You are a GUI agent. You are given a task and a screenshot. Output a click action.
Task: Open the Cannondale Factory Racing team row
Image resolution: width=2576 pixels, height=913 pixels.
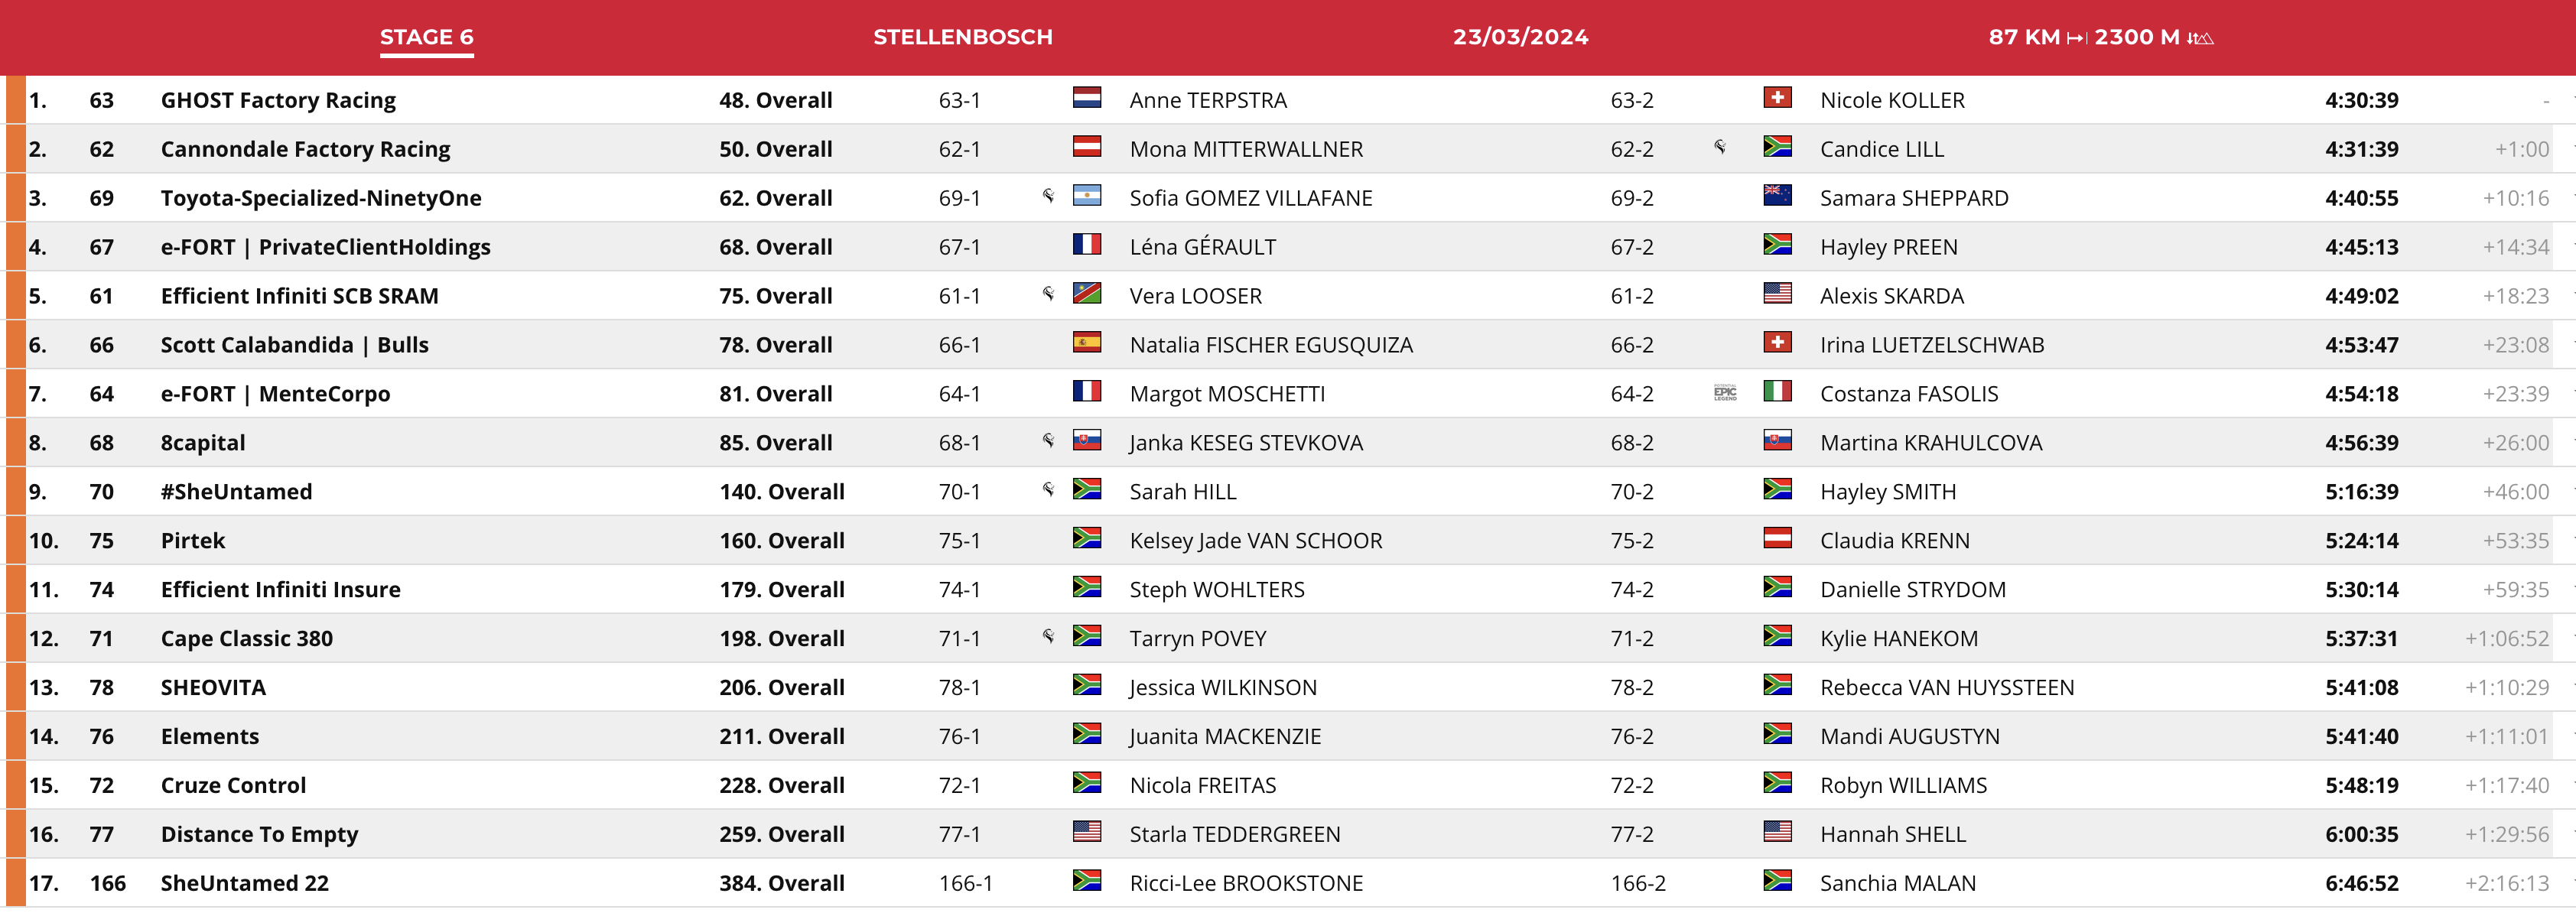click(1288, 149)
